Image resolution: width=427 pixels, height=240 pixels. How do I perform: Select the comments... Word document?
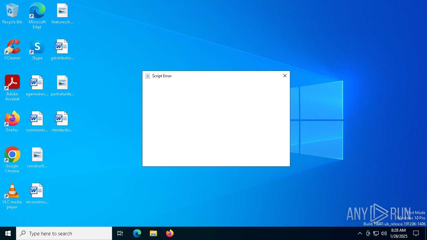point(37,122)
